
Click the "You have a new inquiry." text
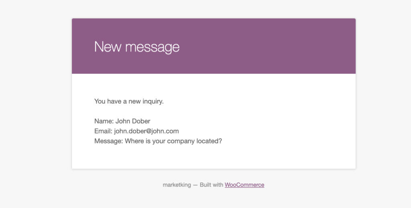click(129, 101)
